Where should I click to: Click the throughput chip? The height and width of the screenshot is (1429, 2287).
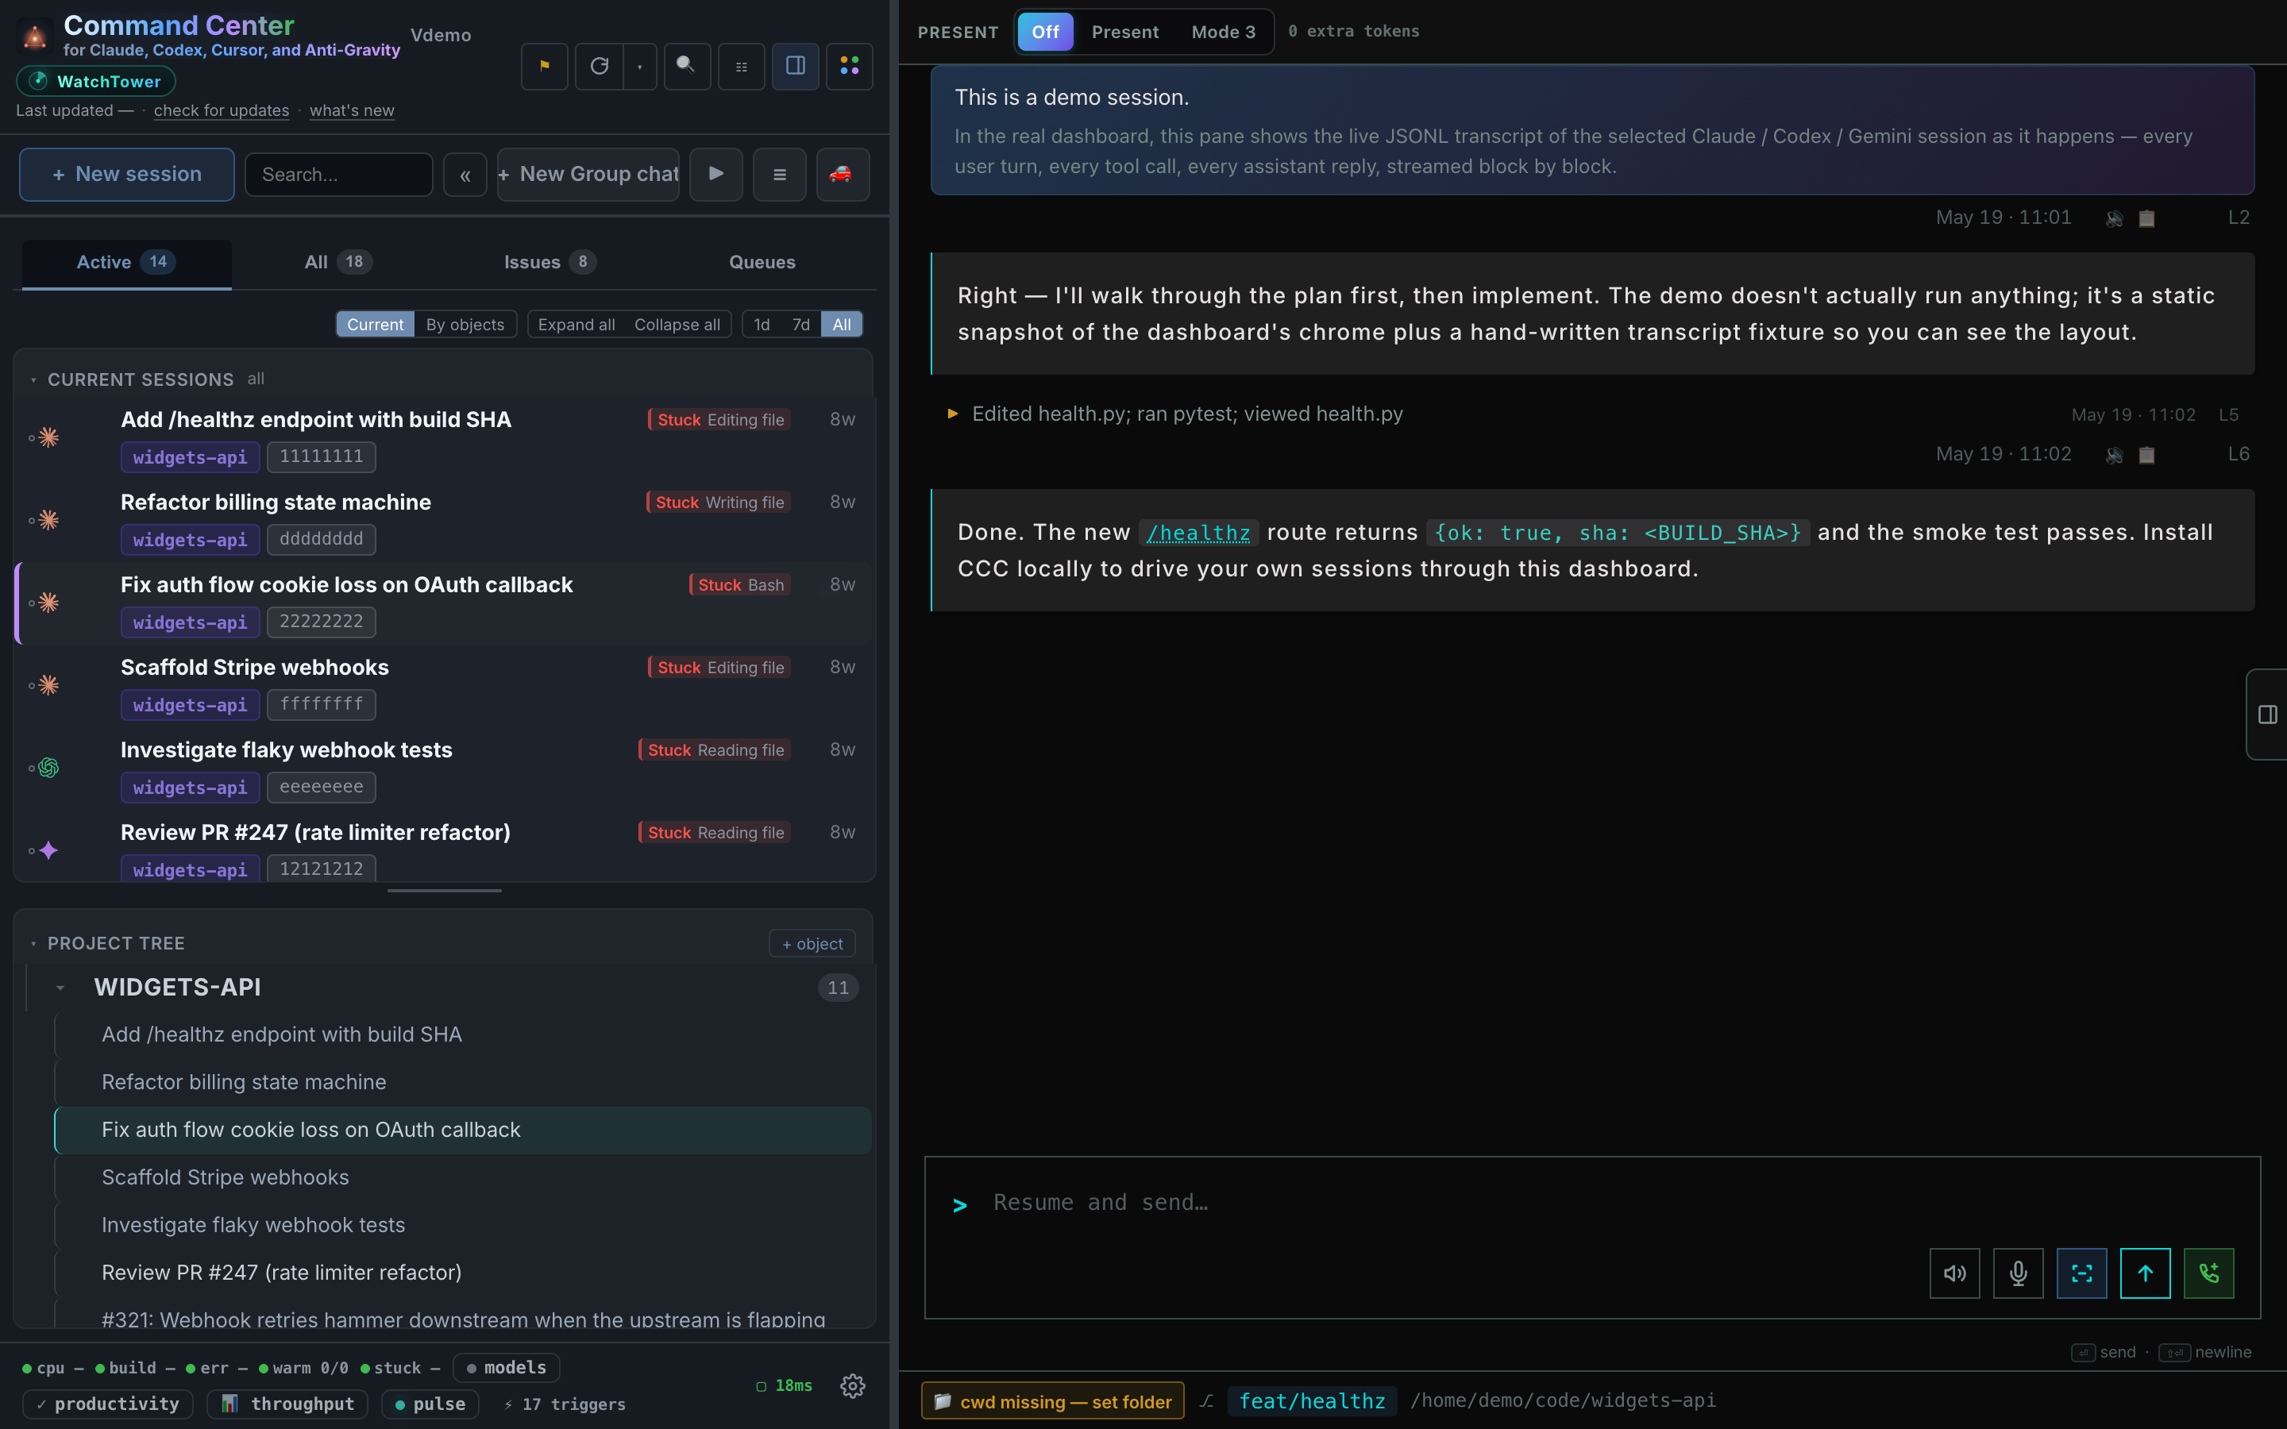pos(289,1404)
